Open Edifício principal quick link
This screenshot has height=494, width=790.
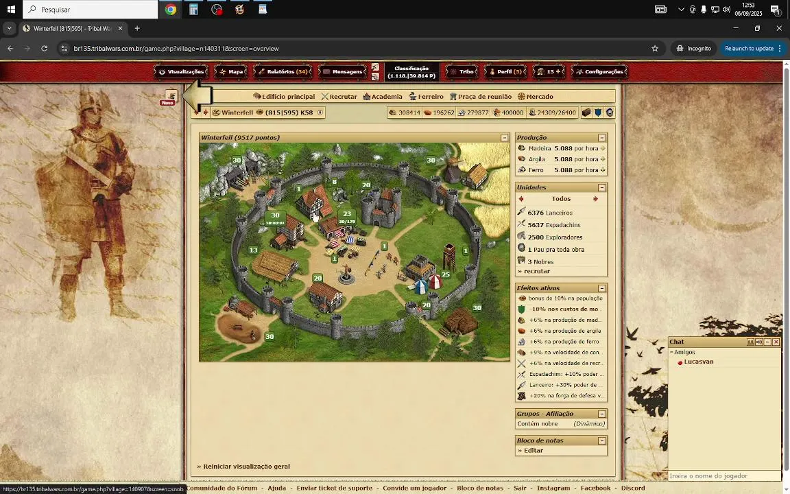(284, 96)
